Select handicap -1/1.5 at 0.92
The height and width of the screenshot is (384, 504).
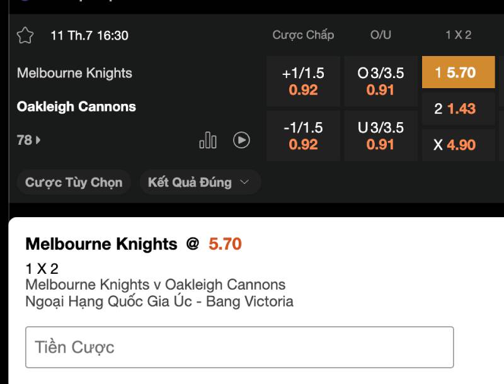pos(303,136)
